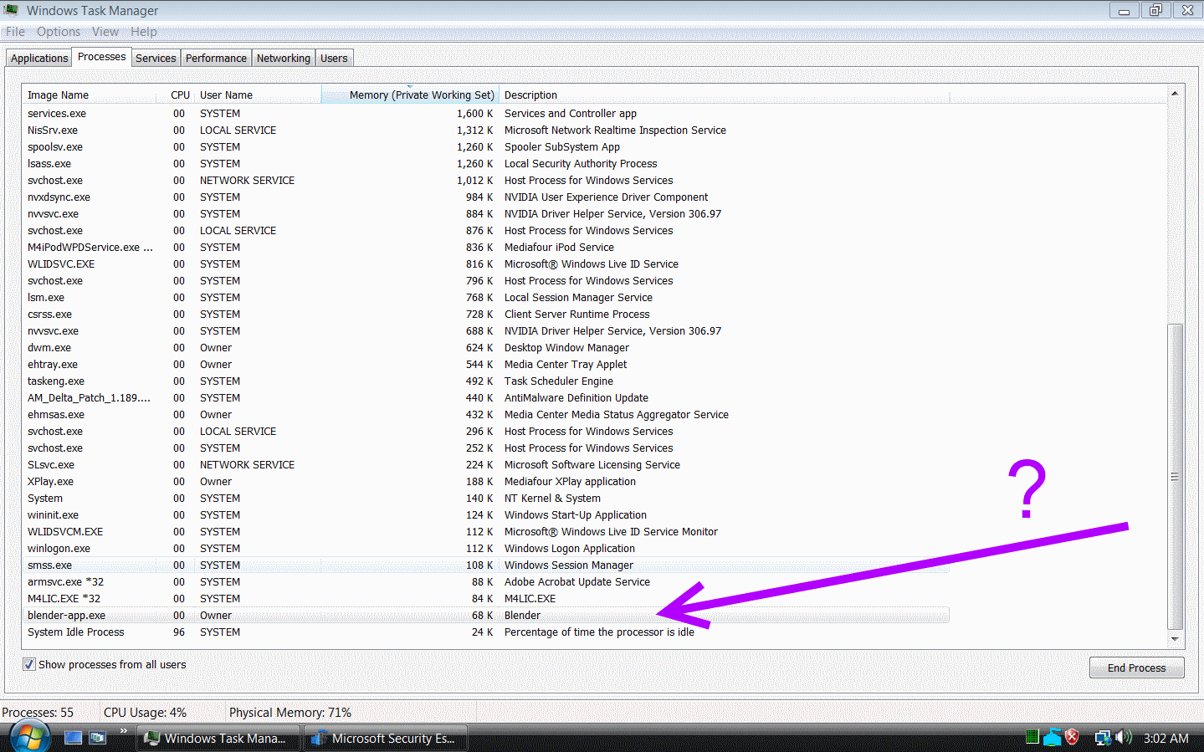Image resolution: width=1204 pixels, height=752 pixels.
Task: Sort by the CPU column header
Action: (177, 95)
